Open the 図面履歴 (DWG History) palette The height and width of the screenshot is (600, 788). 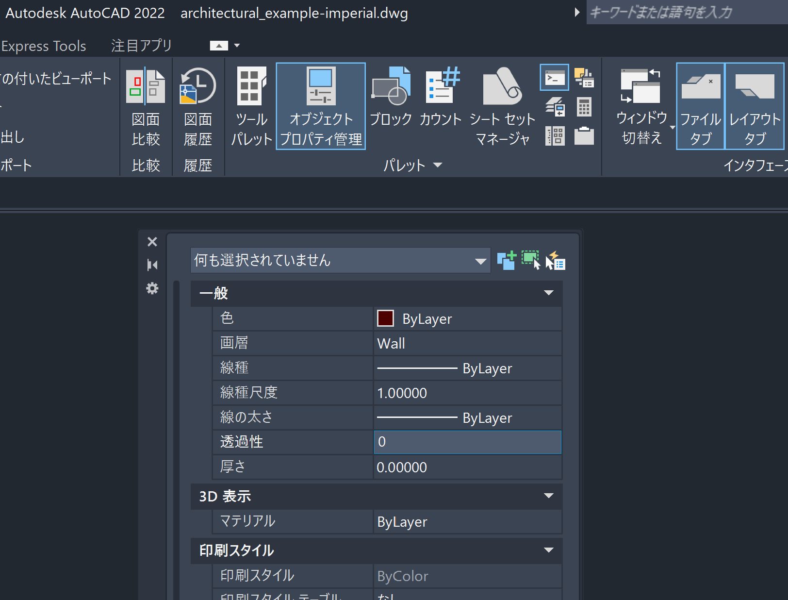[197, 107]
